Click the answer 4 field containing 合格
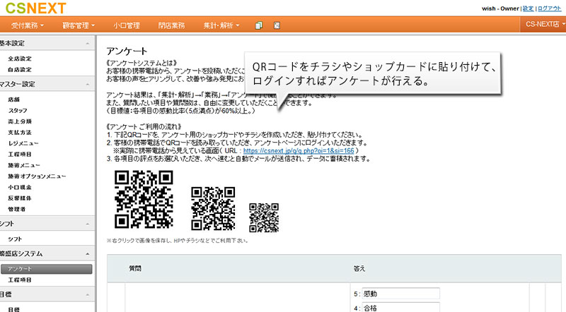This screenshot has height=312, width=566. tap(401, 308)
